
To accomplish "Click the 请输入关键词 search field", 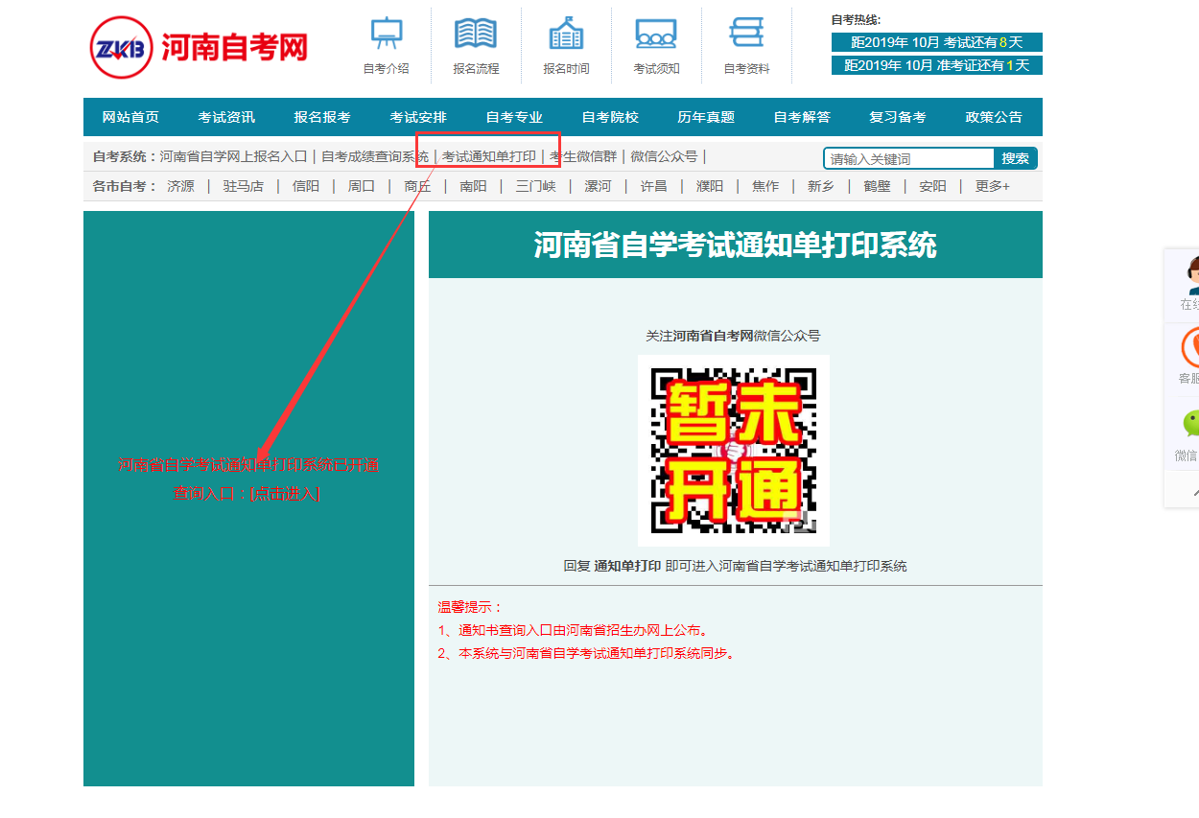I will coord(909,159).
